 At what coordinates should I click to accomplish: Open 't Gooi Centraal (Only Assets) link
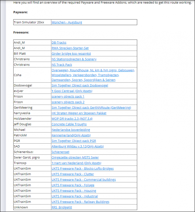[72, 91]
